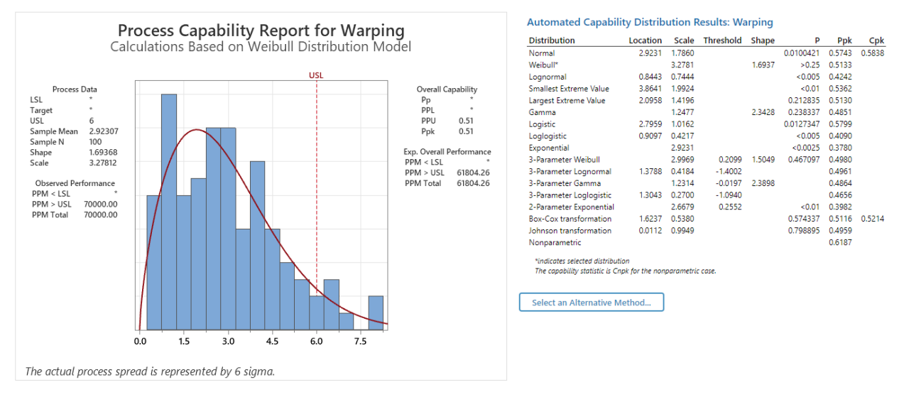Click the Observed Performance heading

point(75,183)
